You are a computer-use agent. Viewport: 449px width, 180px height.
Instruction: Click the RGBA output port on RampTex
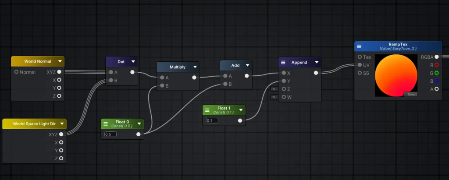[x=436, y=57]
